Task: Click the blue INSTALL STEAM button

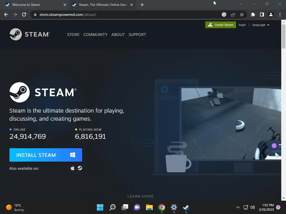Action: click(x=46, y=155)
